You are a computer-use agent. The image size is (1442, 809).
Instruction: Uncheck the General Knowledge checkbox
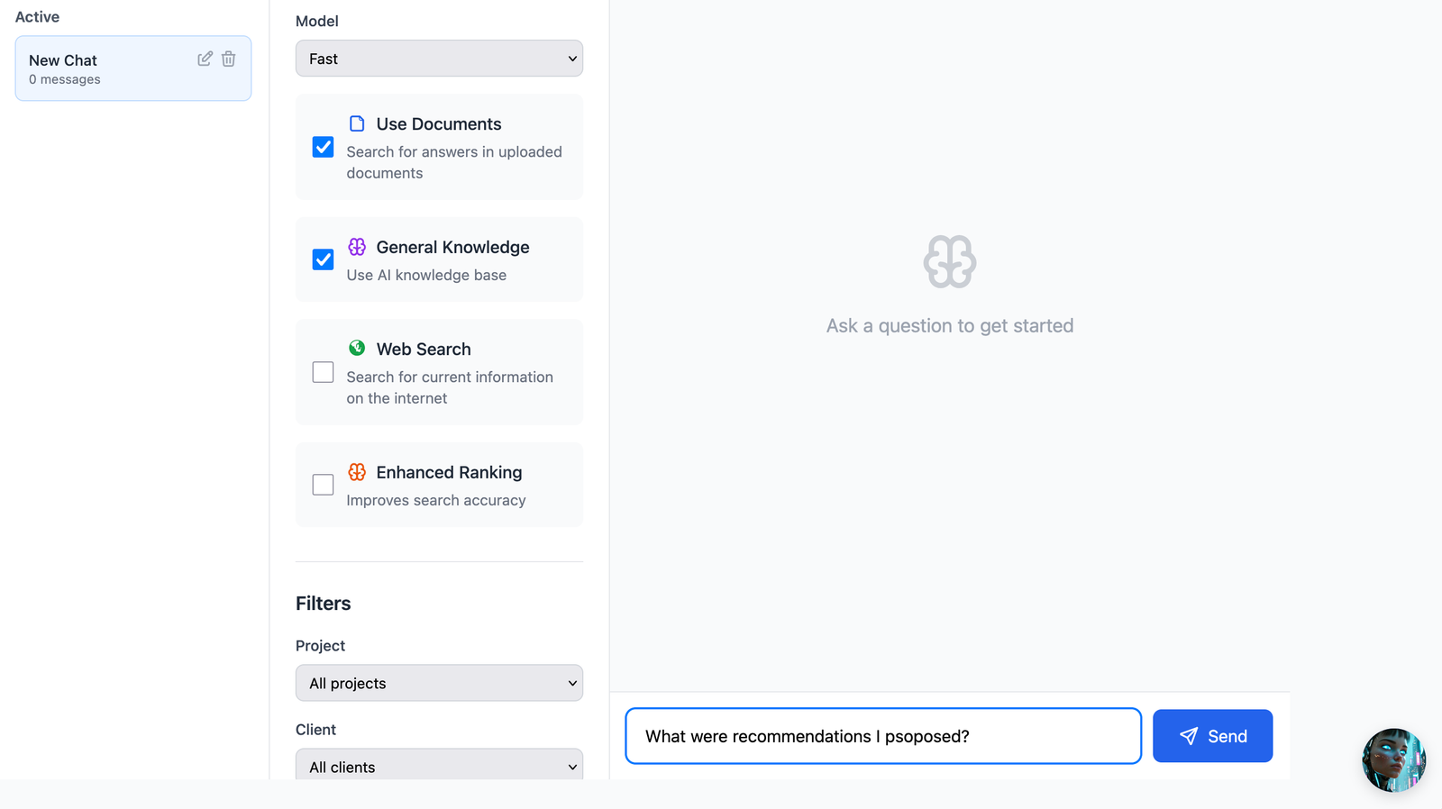[x=323, y=259]
